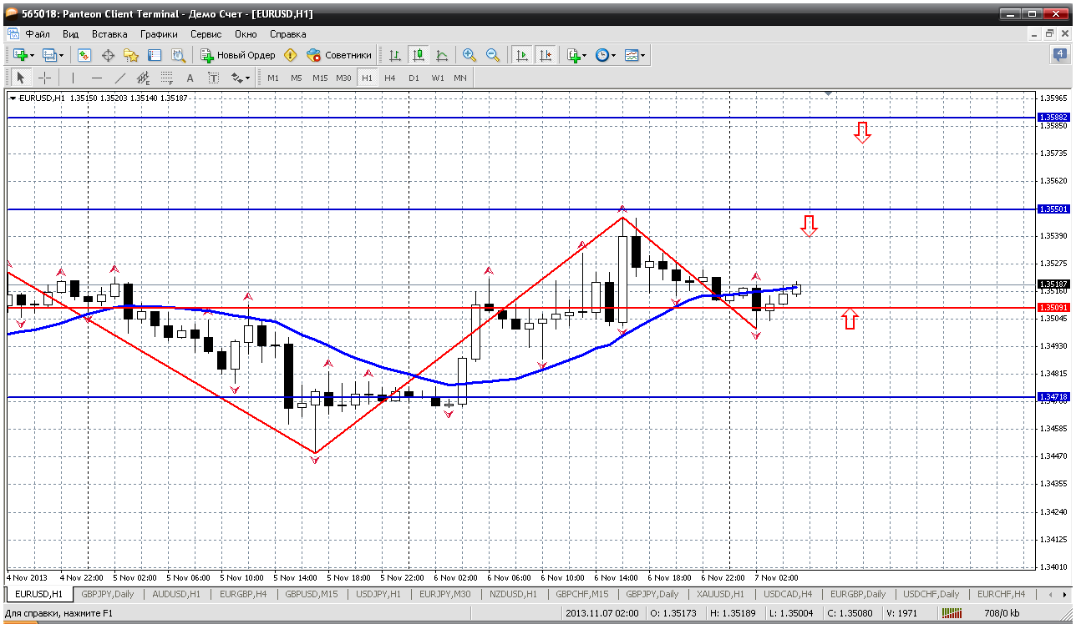Switch to the XAUUSD,H1 chart tab
This screenshot has width=1076, height=624.
pos(720,594)
